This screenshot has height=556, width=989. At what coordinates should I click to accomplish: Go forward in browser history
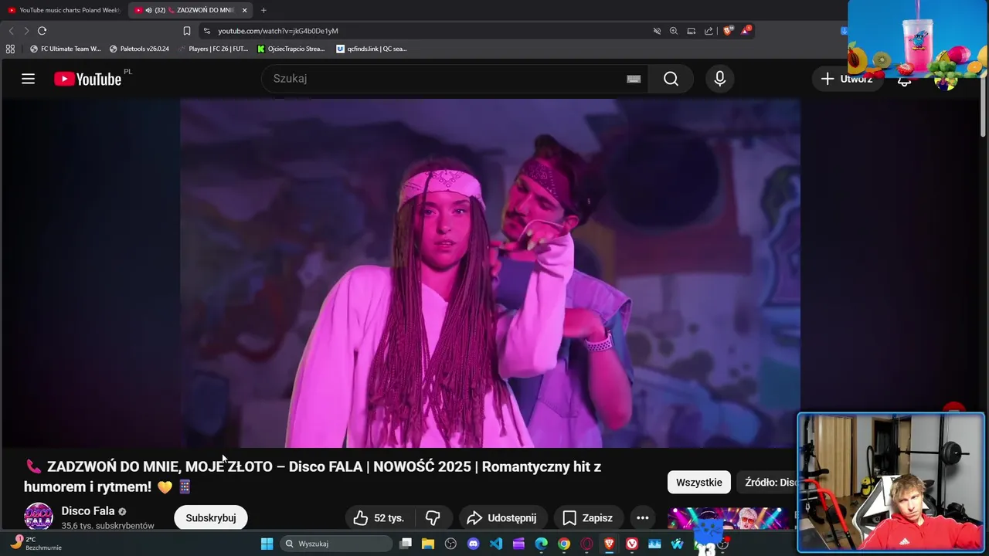[x=26, y=31]
